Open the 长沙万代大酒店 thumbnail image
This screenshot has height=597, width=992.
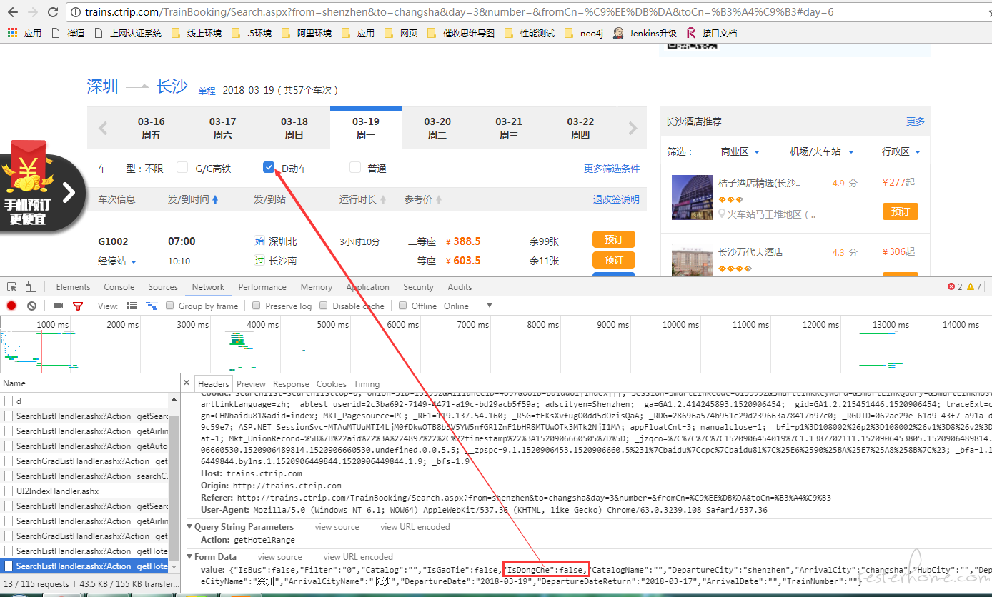point(693,261)
